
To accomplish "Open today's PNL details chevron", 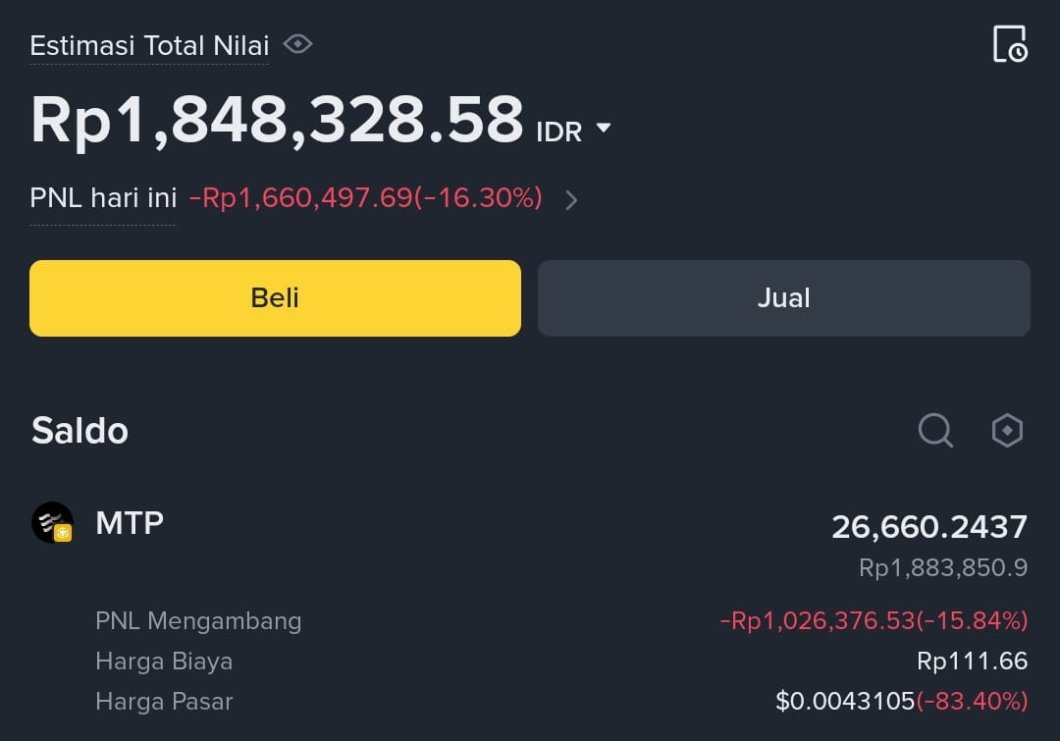I will click(571, 200).
